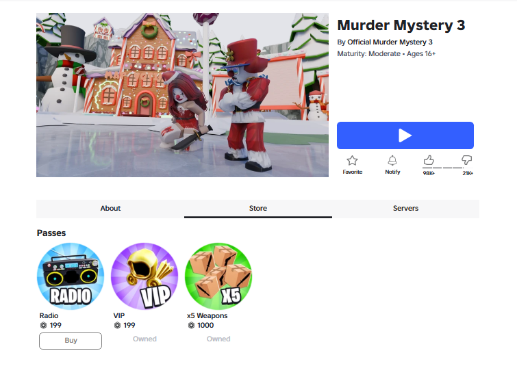The width and height of the screenshot is (517, 366).
Task: Click the Murder Mystery 3 title
Action: pyautogui.click(x=401, y=25)
